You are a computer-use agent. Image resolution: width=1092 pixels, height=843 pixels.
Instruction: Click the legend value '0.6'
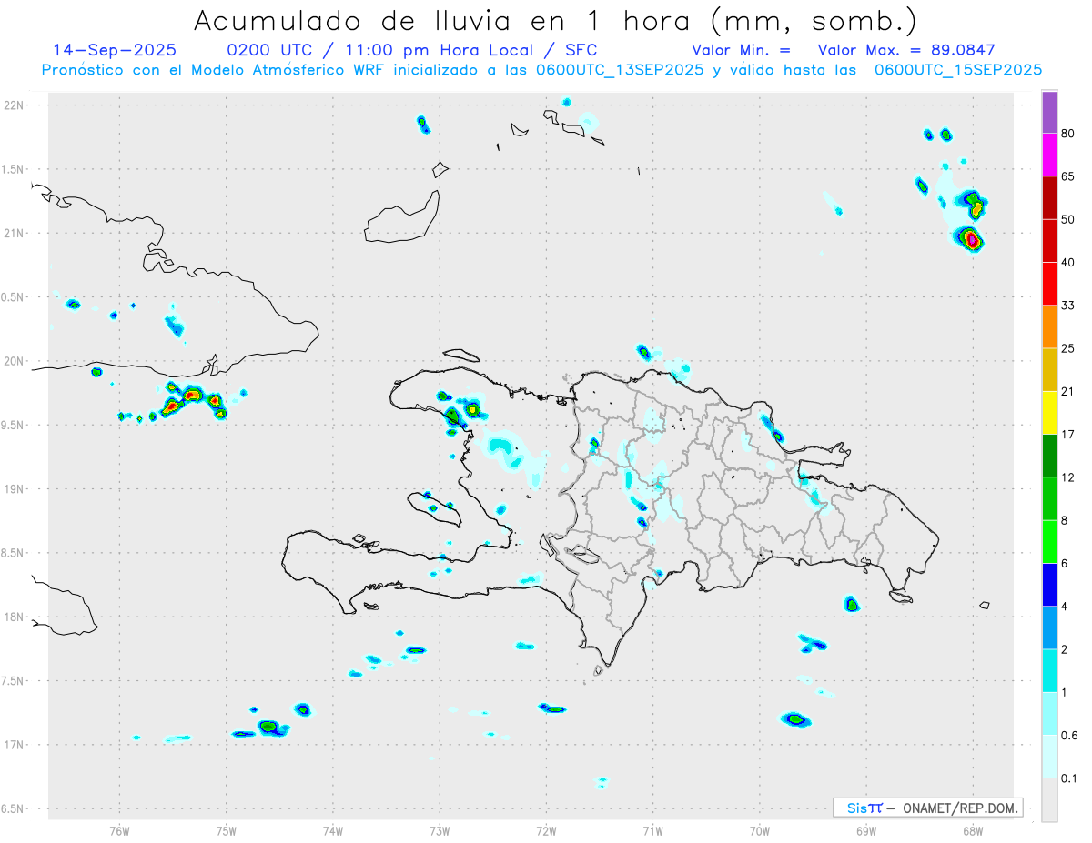coord(1069,736)
